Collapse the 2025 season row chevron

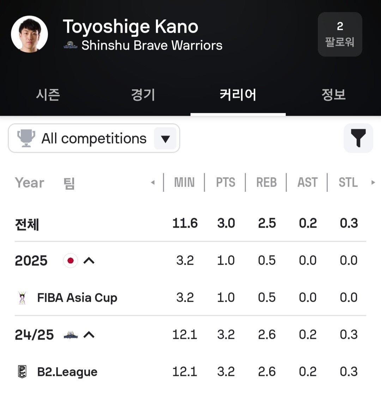89,261
